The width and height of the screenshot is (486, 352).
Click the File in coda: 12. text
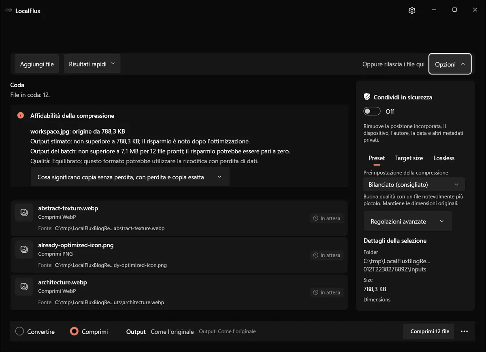[x=30, y=95]
